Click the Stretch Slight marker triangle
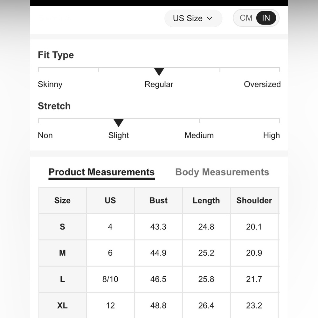This screenshot has height=318, width=318. 118,123
